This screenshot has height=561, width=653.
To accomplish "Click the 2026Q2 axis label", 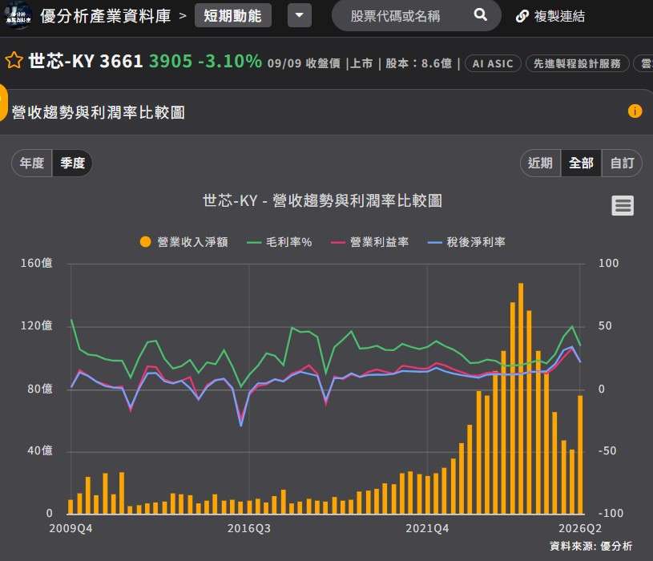I will click(x=580, y=528).
